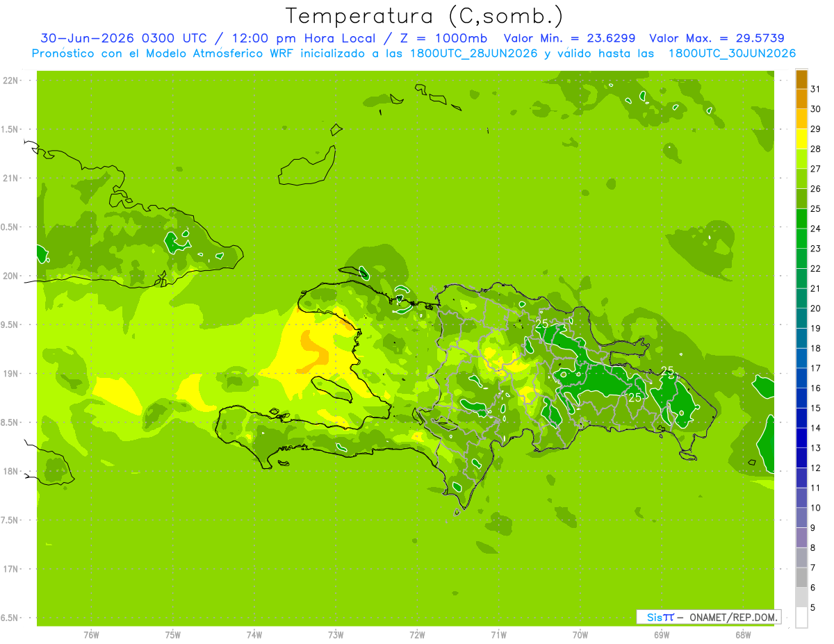This screenshot has height=644, width=834.
Task: Click the '68W' longitude axis label
Action: [x=742, y=635]
